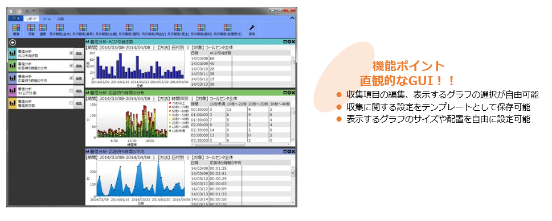This screenshot has height=221, width=552.
Task: Open the 月次報表(解約) template icon
Action: [201, 28]
